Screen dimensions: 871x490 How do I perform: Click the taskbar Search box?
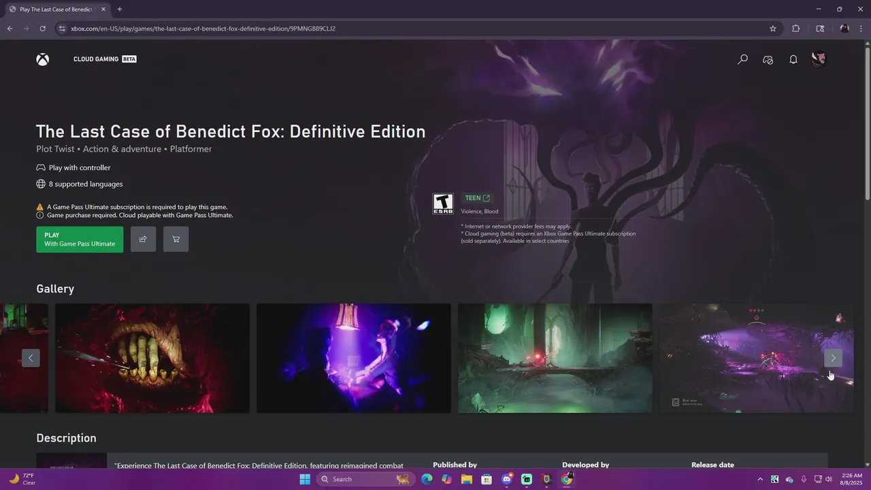coord(365,479)
